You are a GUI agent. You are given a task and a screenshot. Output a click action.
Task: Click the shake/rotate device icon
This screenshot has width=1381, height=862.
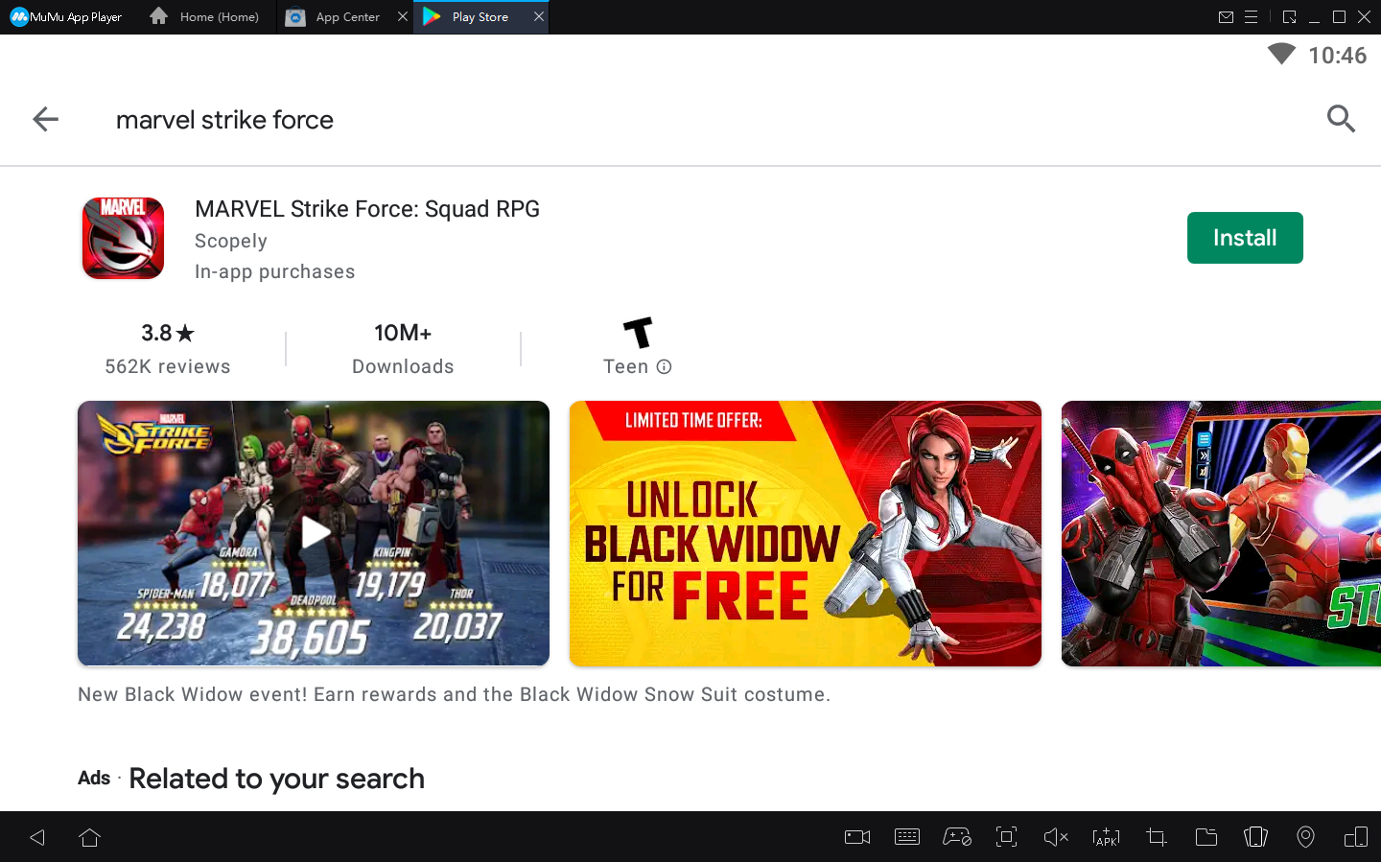1255,837
